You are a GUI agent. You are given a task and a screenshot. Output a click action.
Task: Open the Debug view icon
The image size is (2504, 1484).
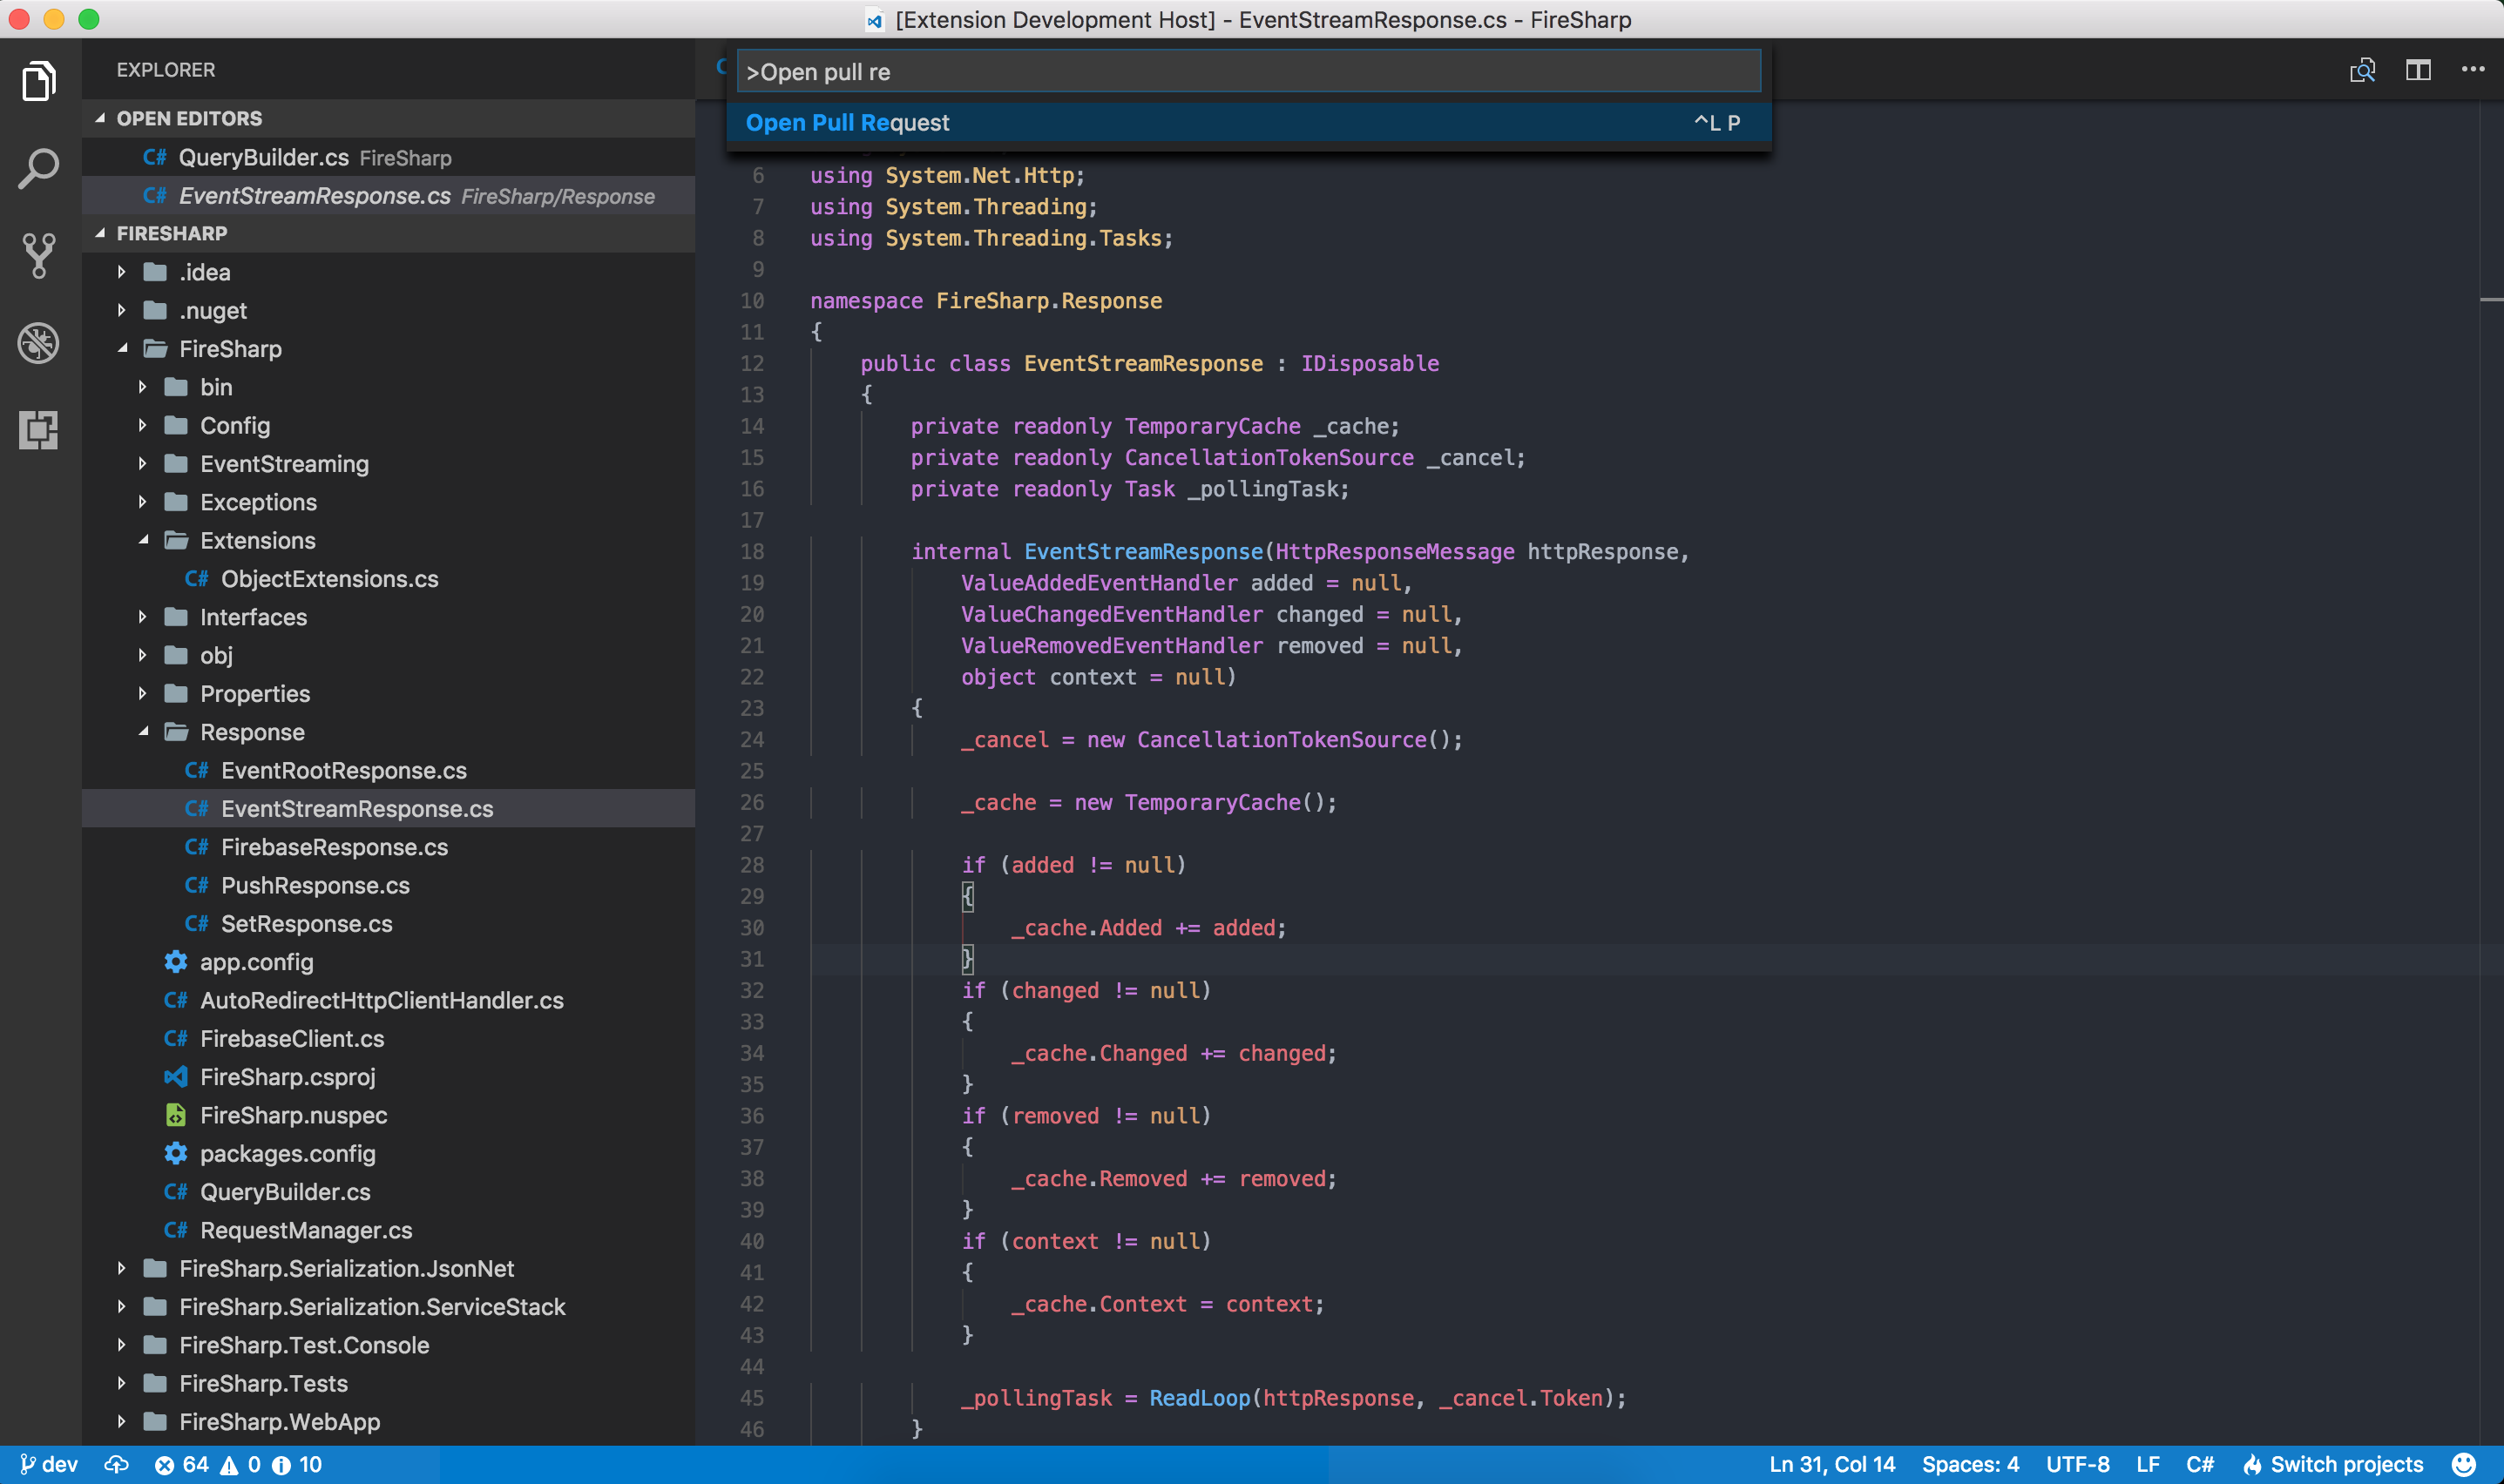(x=39, y=343)
